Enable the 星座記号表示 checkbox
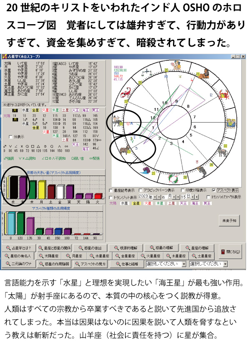Viewport: 248px width, 351px height. 110,191
